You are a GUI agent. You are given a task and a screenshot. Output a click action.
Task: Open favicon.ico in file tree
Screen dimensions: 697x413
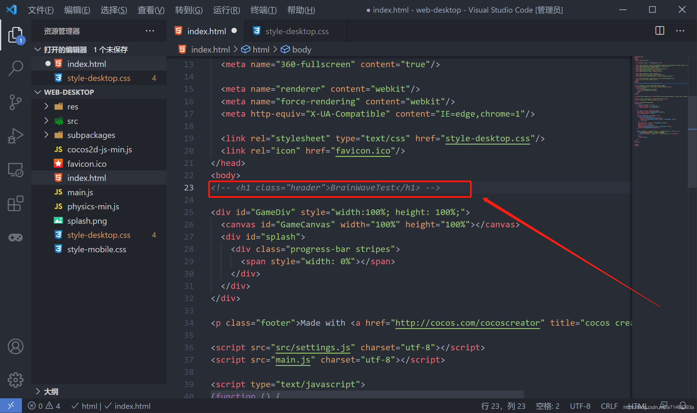[x=99, y=163]
